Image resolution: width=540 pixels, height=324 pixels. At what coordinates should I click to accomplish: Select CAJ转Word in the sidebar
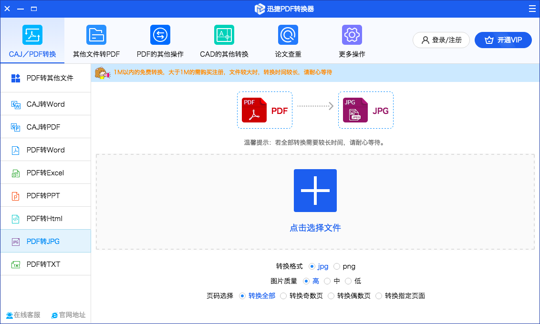[x=45, y=104]
